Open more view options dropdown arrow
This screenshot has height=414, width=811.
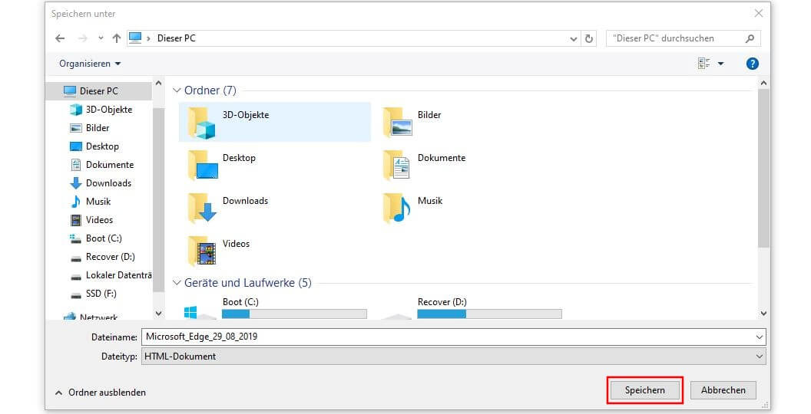721,64
